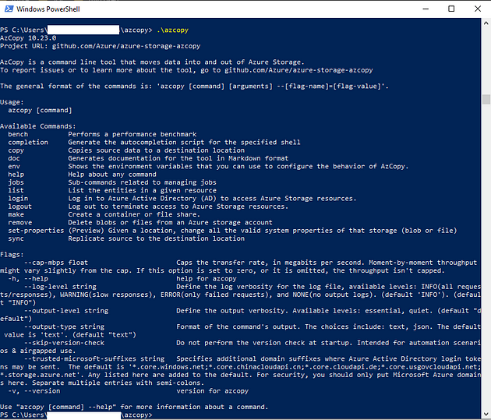
Task: Click the '--skip-version-check' flag
Action: 64,343
